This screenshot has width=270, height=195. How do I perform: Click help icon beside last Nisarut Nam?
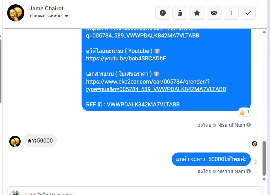point(249,171)
